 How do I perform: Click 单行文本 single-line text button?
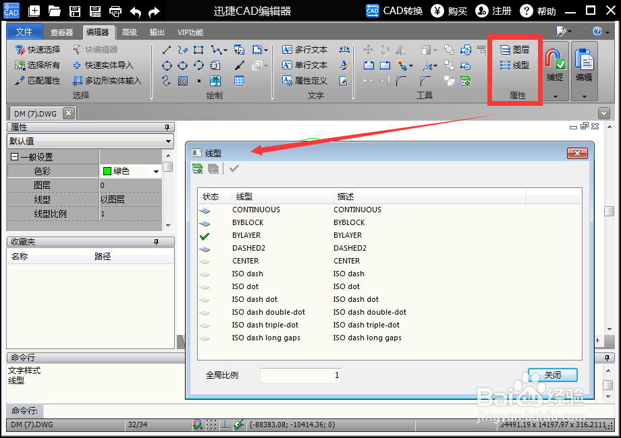click(x=305, y=65)
